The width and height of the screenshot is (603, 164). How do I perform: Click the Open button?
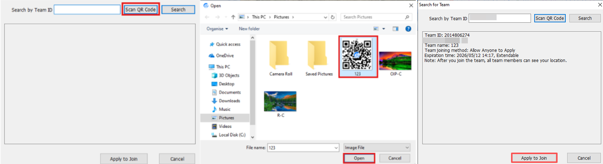pyautogui.click(x=359, y=158)
